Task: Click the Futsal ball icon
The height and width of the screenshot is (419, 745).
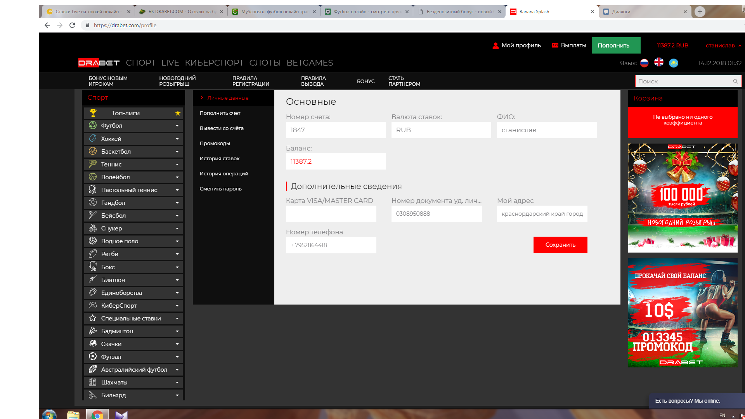Action: point(93,356)
